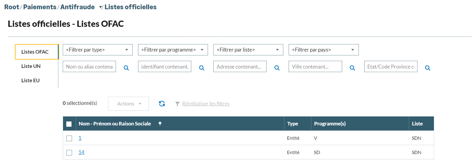This screenshot has width=476, height=160.
Task: Click the search icon next to the Nom ou alias field
Action: click(126, 68)
